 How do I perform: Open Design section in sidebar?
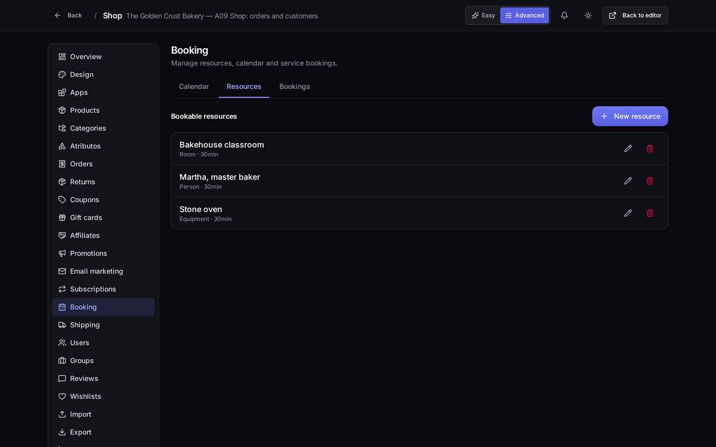(103, 74)
